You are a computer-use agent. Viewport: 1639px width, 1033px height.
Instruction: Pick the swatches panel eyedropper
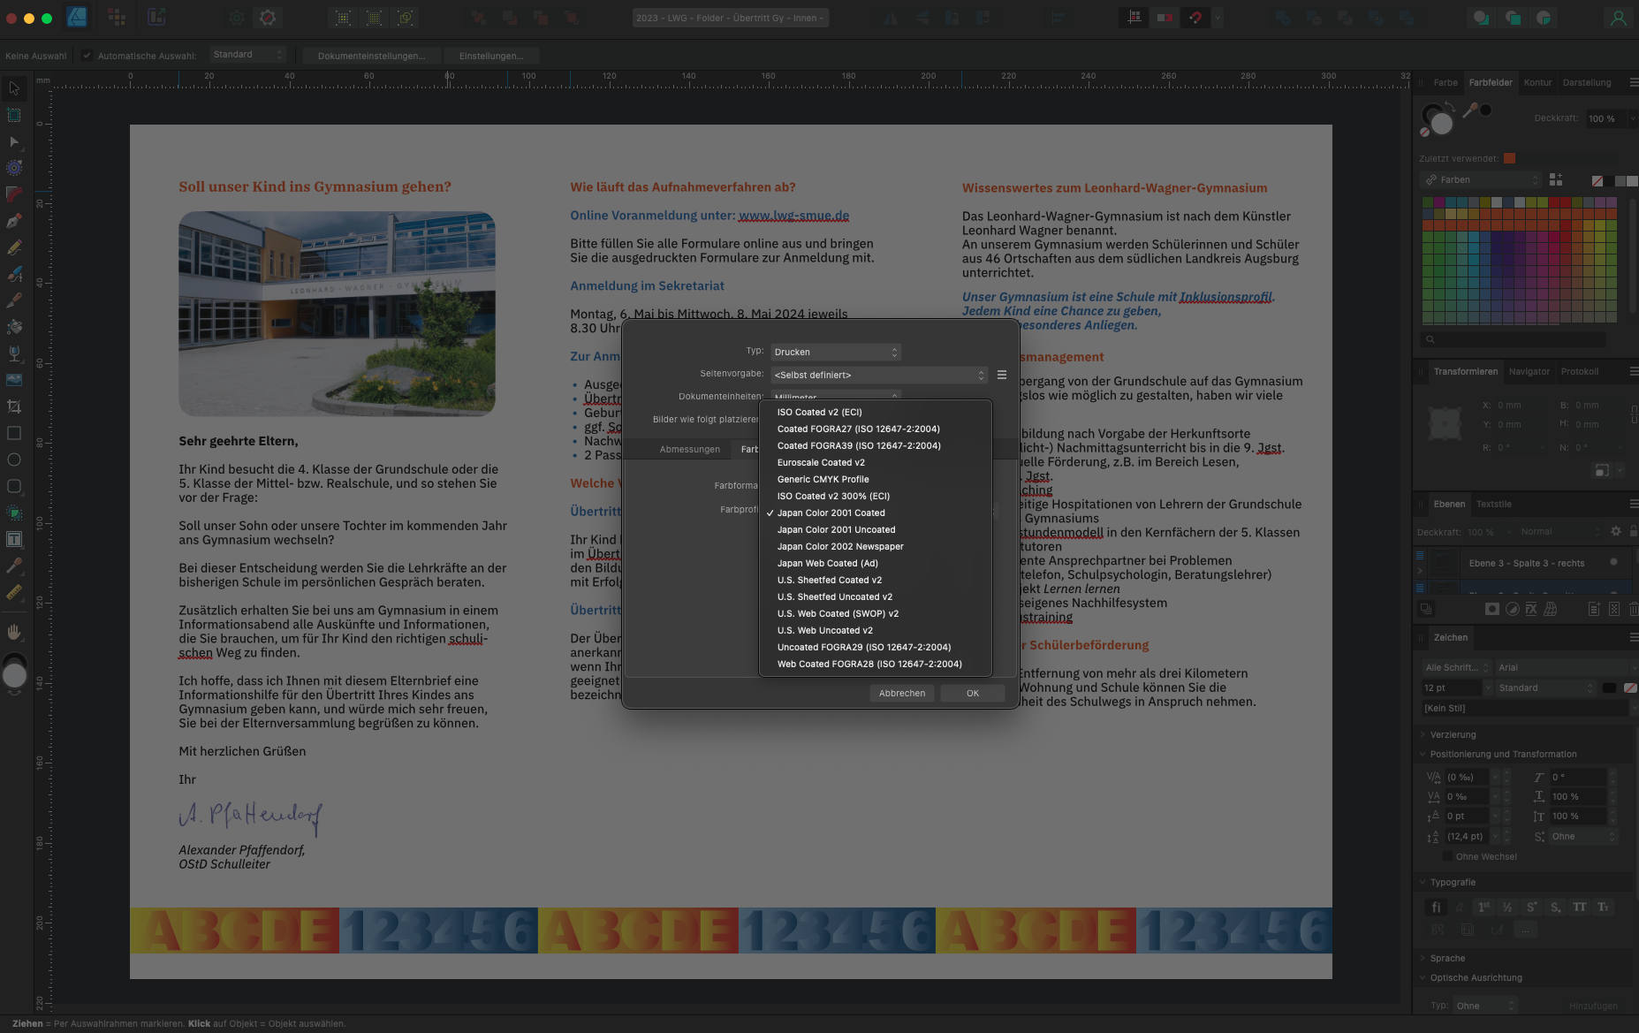pyautogui.click(x=1470, y=110)
